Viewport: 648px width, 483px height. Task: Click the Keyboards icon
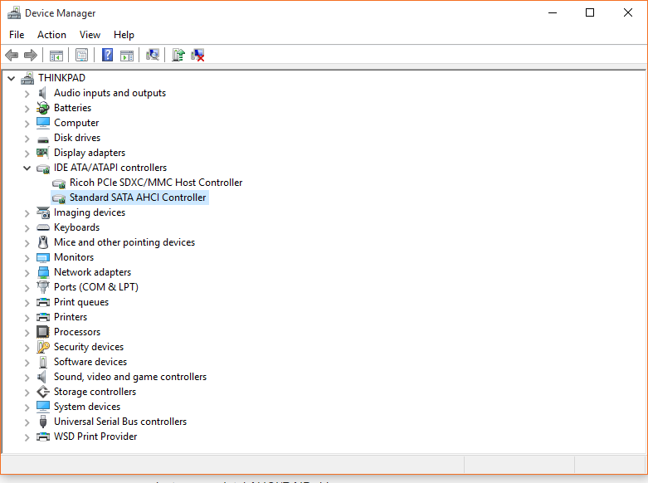[x=43, y=227]
